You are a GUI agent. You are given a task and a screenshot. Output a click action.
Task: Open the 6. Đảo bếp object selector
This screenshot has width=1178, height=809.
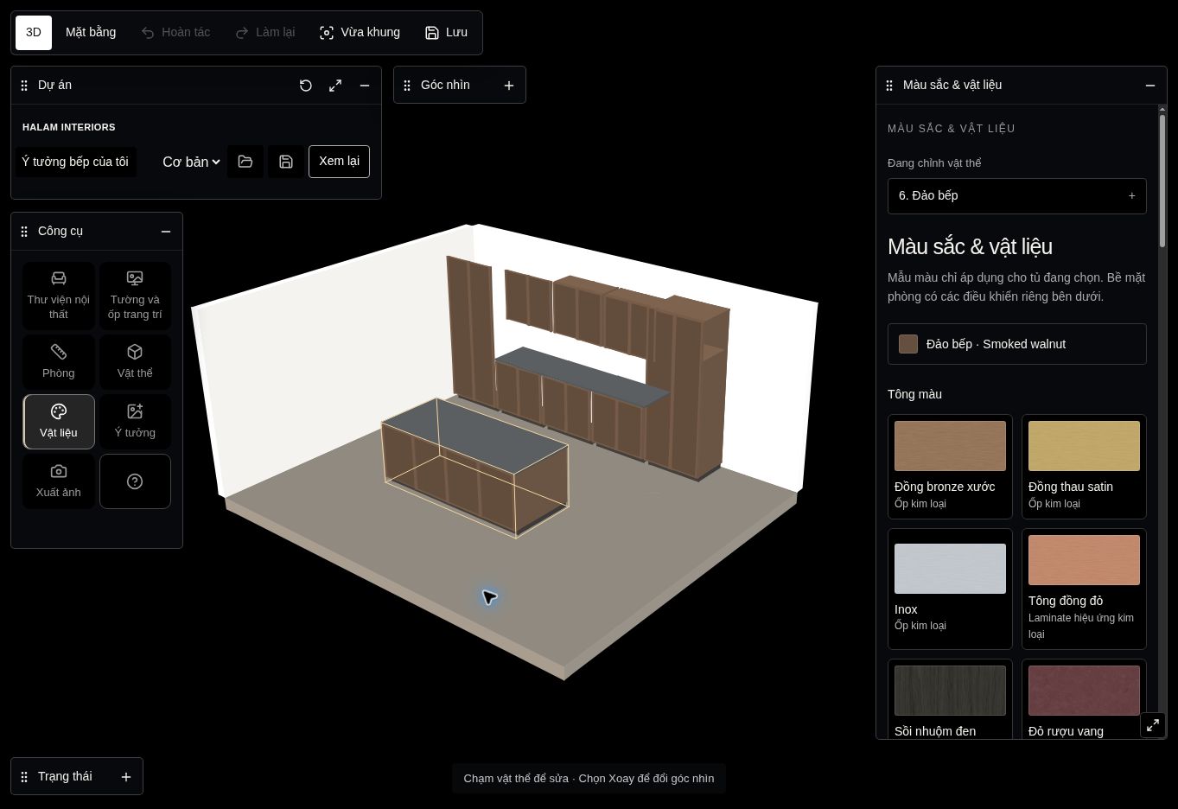(x=1017, y=196)
